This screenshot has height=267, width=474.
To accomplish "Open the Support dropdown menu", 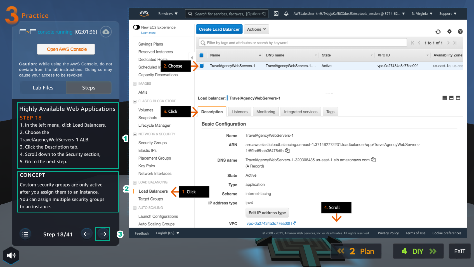I will click(x=448, y=14).
